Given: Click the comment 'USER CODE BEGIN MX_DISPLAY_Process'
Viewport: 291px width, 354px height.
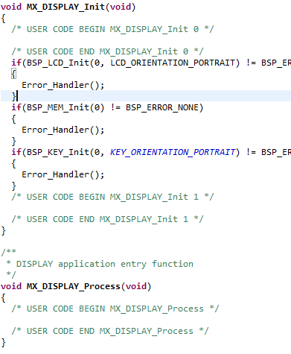Looking at the screenshot, I should 115,309.
